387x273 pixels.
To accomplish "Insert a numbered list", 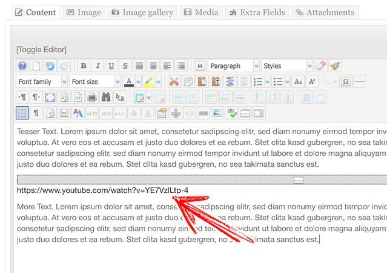I will [258, 82].
